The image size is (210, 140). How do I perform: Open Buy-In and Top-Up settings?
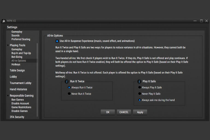coord(21,53)
